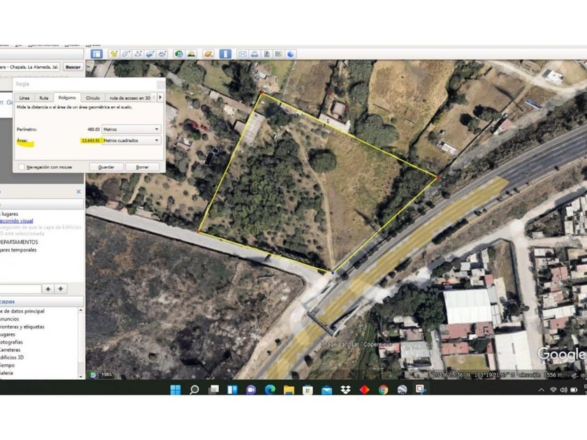The width and height of the screenshot is (587, 440).
Task: Show historical imagery with the clock icon
Action: (x=179, y=54)
